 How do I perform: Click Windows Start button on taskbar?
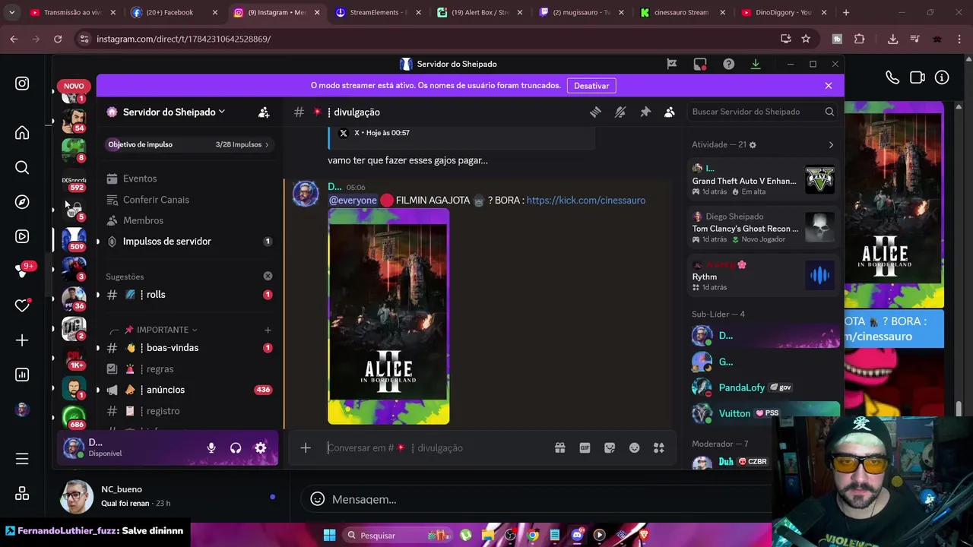[x=329, y=536]
